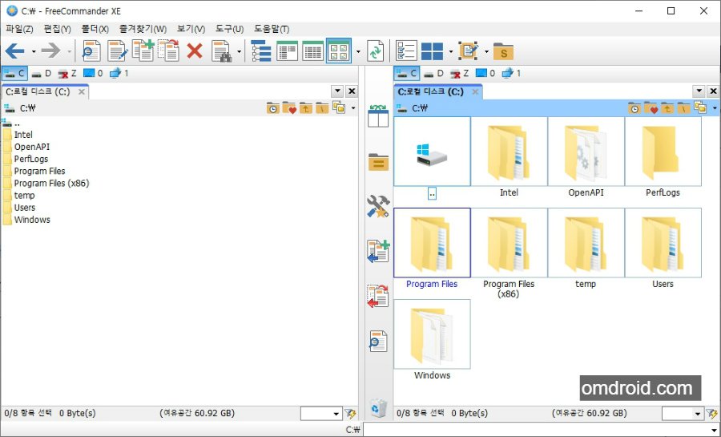Image resolution: width=721 pixels, height=437 pixels.
Task: Open the 즐겨찾기(W) menu
Action: point(143,29)
